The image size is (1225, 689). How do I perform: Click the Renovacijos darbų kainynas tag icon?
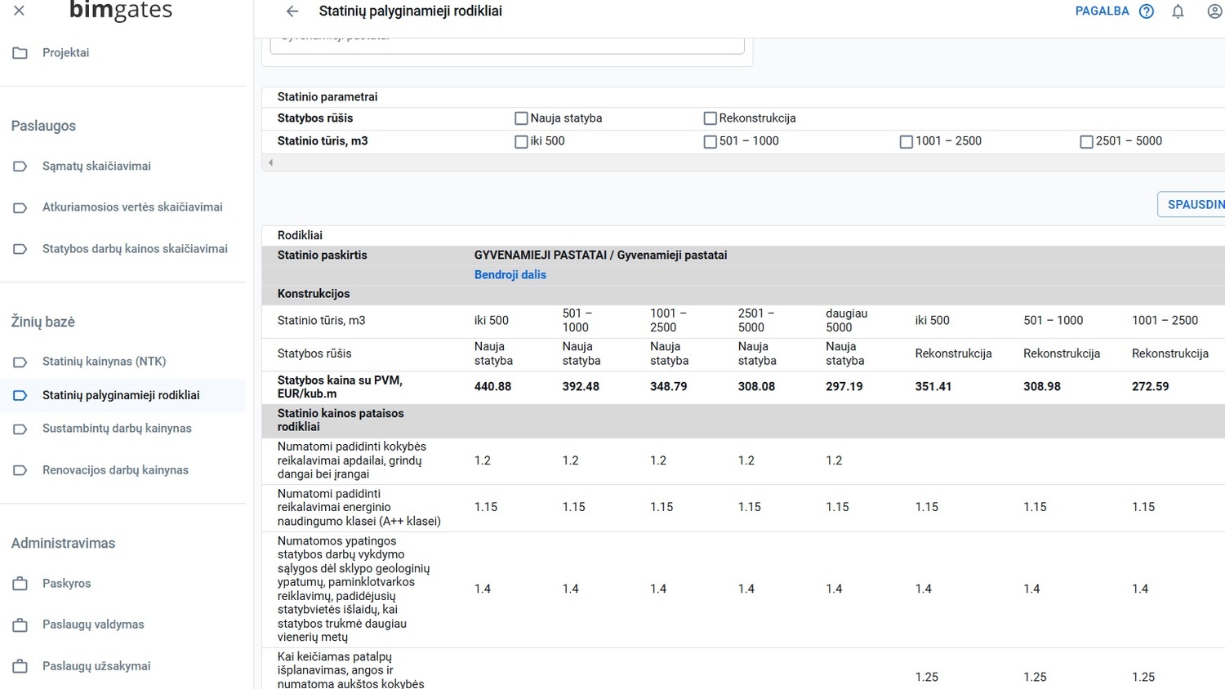point(20,470)
